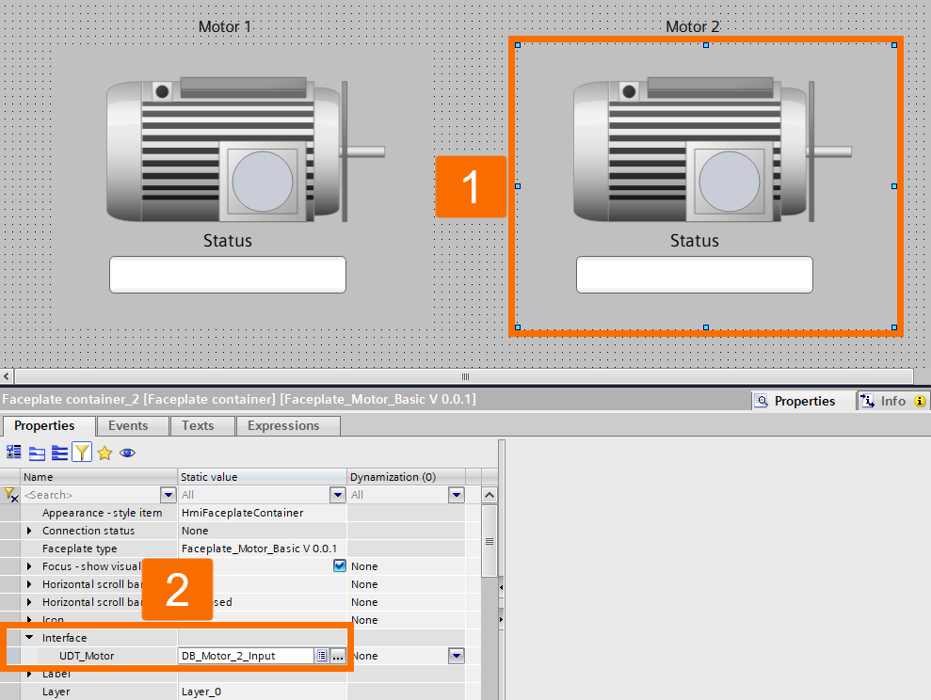
Task: Open the Search name dropdown
Action: pos(168,494)
